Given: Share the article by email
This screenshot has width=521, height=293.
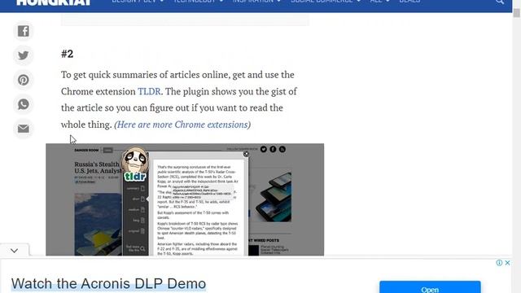Looking at the screenshot, I should (x=24, y=129).
